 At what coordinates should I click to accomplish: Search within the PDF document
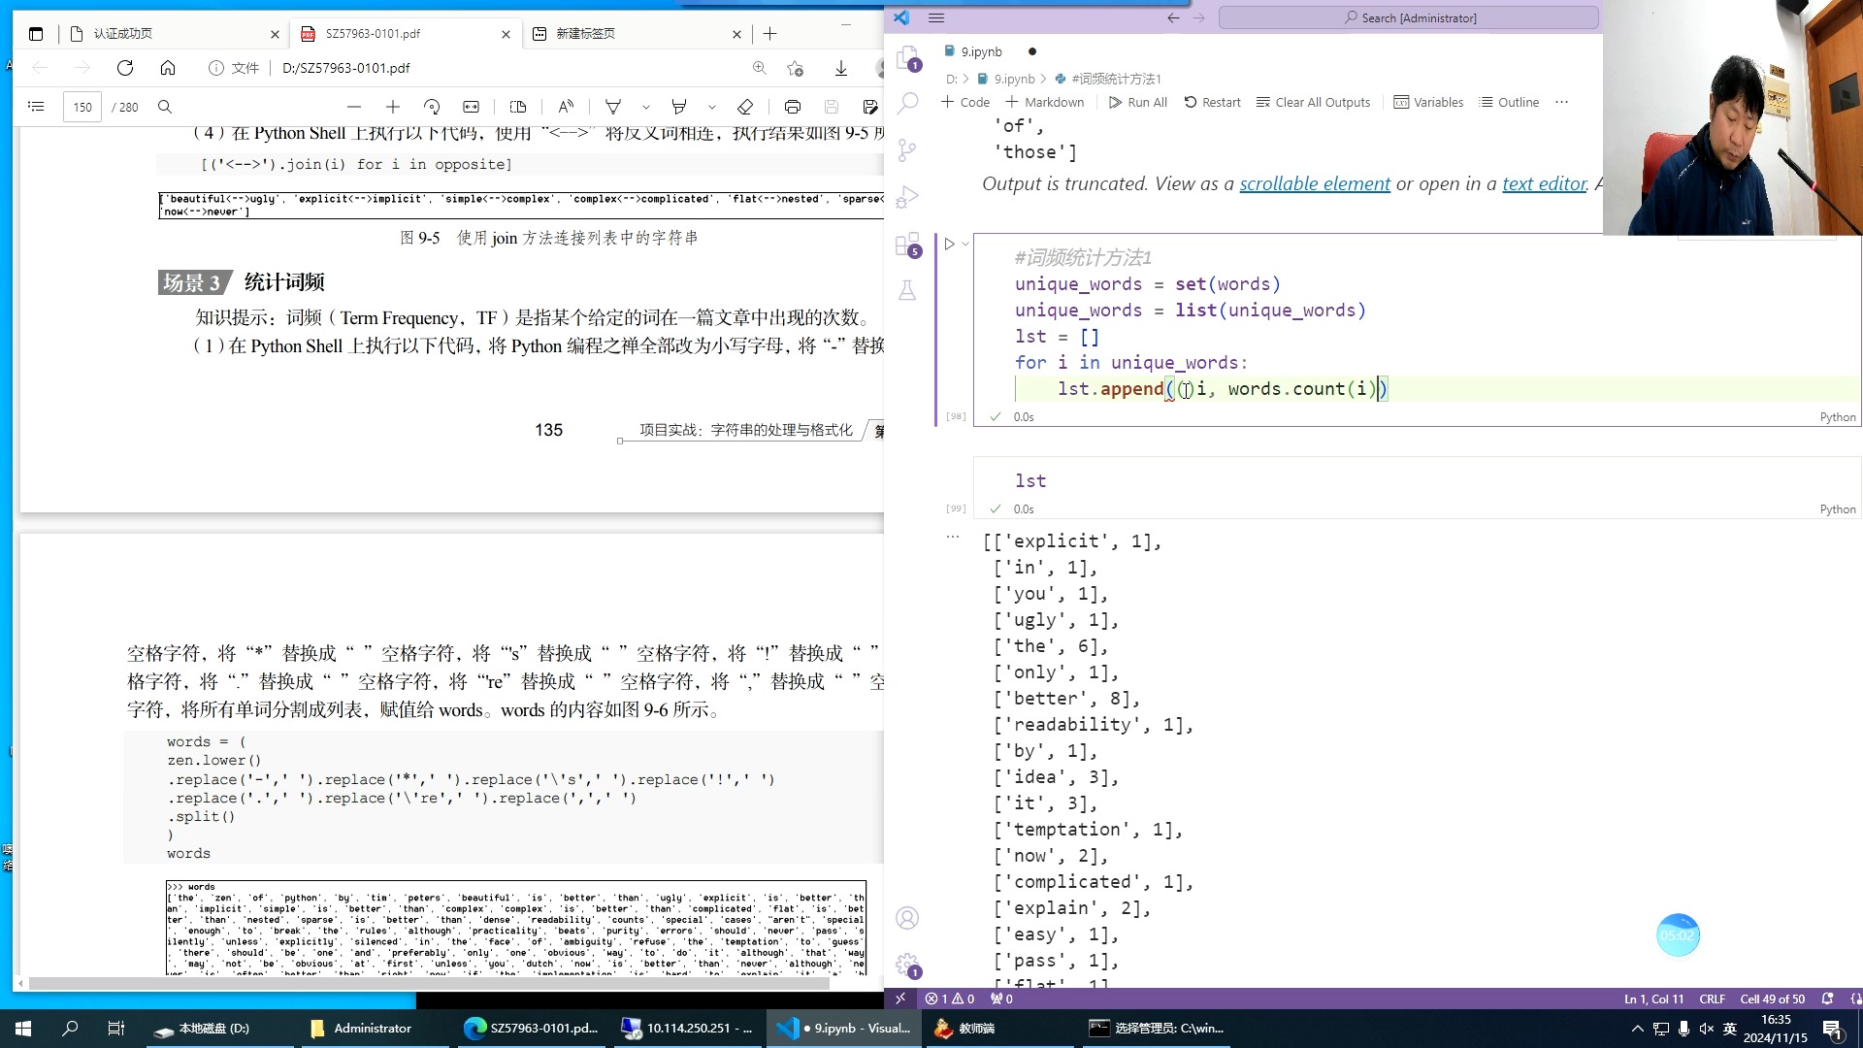coord(165,107)
